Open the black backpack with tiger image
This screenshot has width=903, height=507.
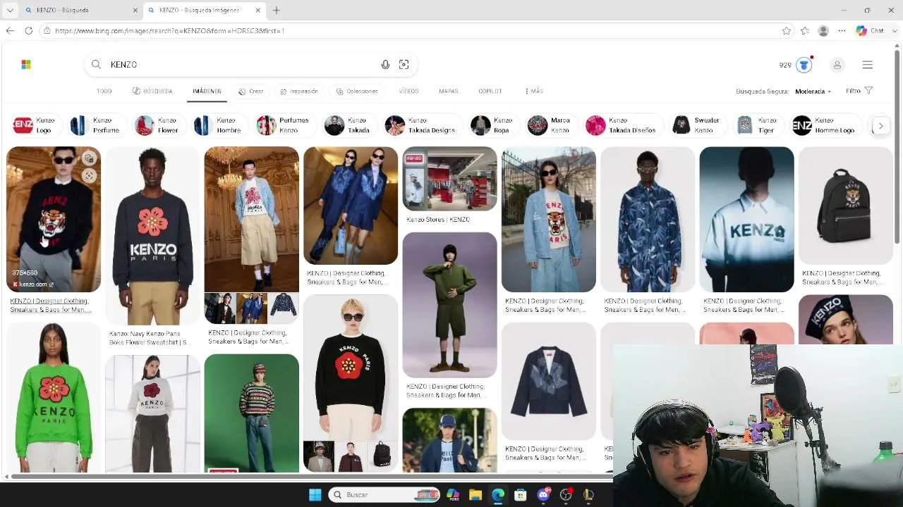pyautogui.click(x=845, y=206)
